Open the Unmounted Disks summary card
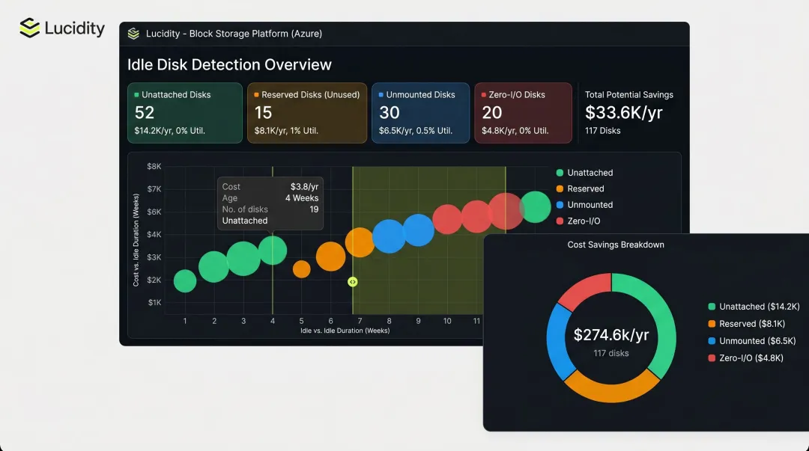 [x=420, y=113]
